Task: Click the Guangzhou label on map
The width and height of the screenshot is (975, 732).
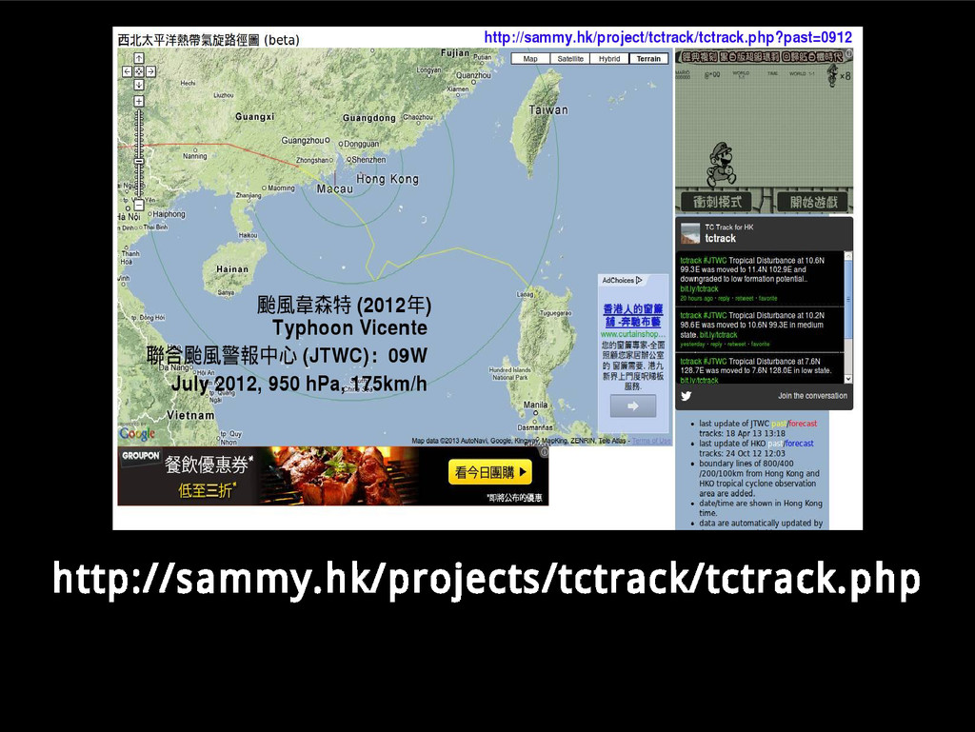Action: coord(302,141)
